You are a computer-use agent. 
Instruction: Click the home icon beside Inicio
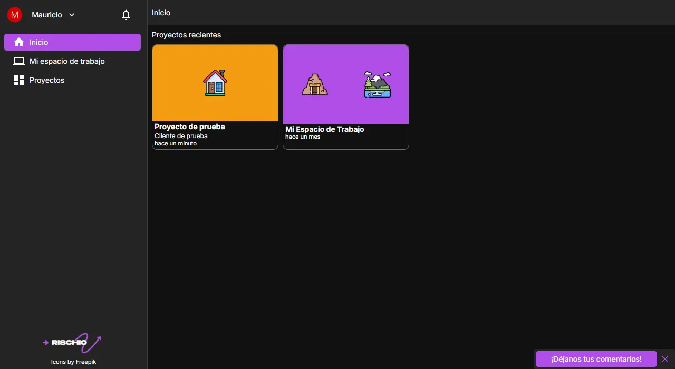(19, 42)
